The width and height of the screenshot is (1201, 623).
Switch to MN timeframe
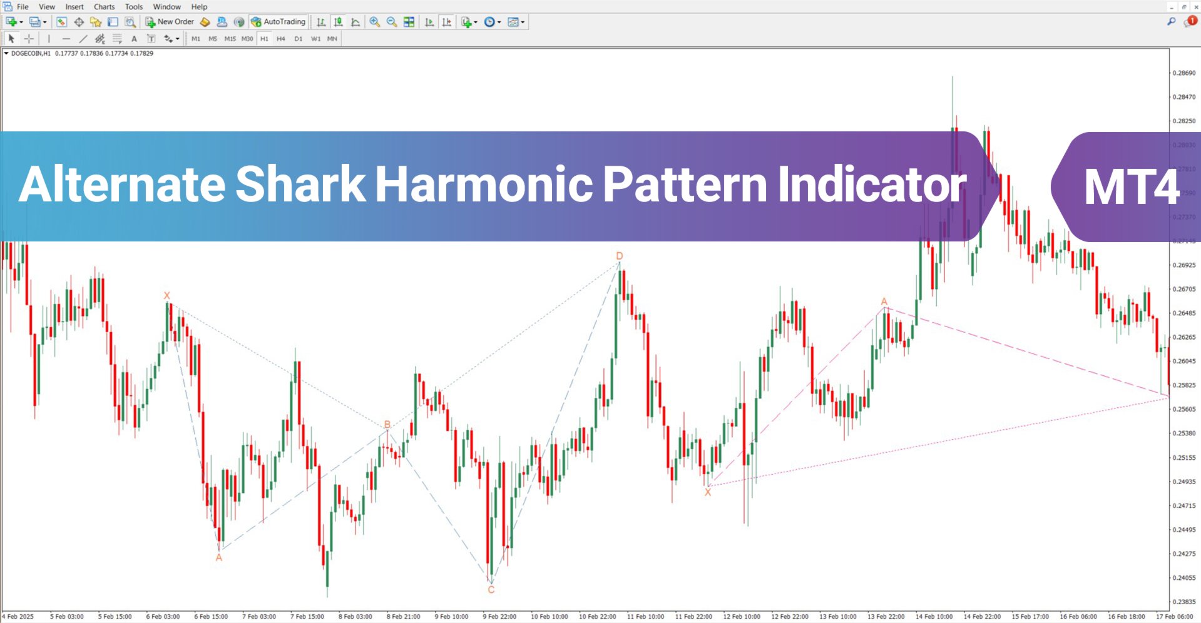[x=332, y=39]
